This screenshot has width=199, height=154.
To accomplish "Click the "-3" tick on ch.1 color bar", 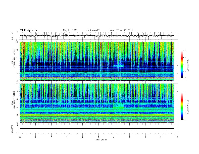I will [185, 51].
